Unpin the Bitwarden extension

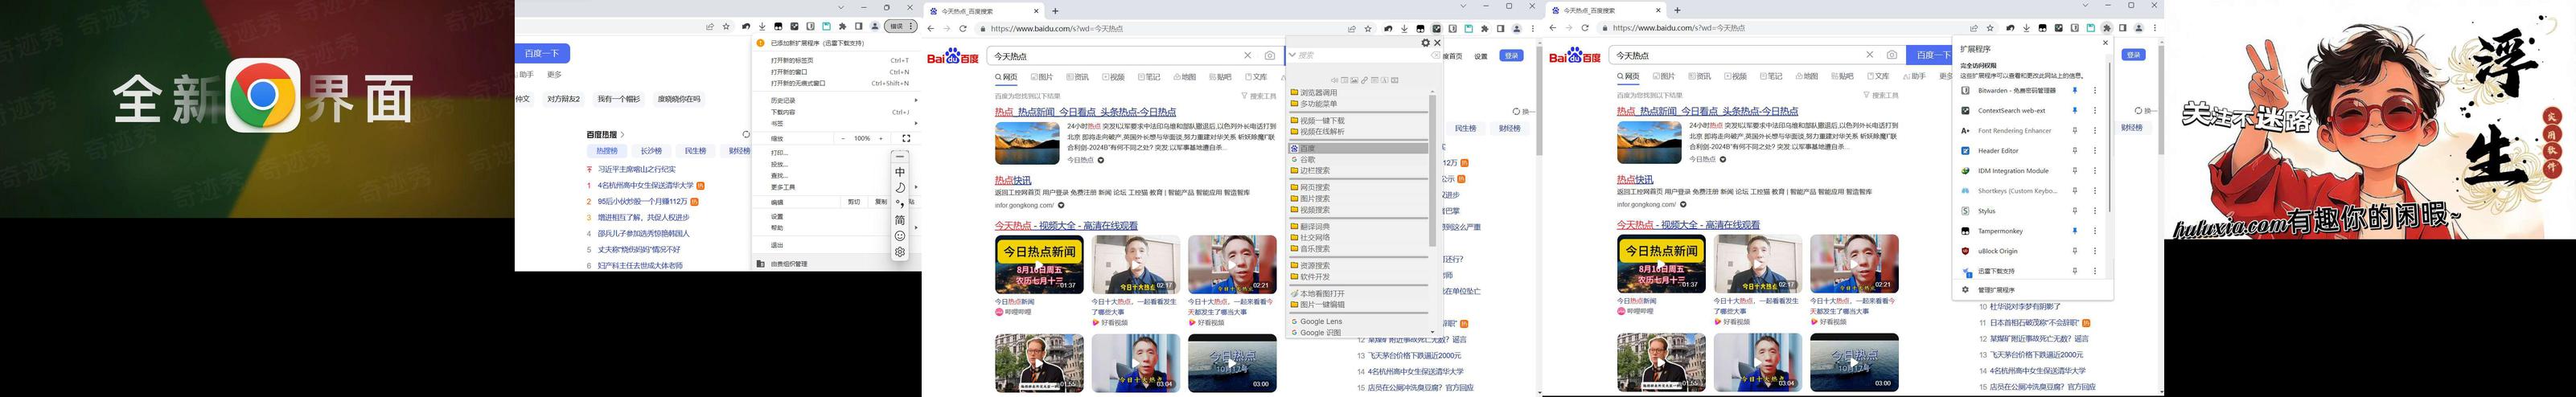point(2075,91)
